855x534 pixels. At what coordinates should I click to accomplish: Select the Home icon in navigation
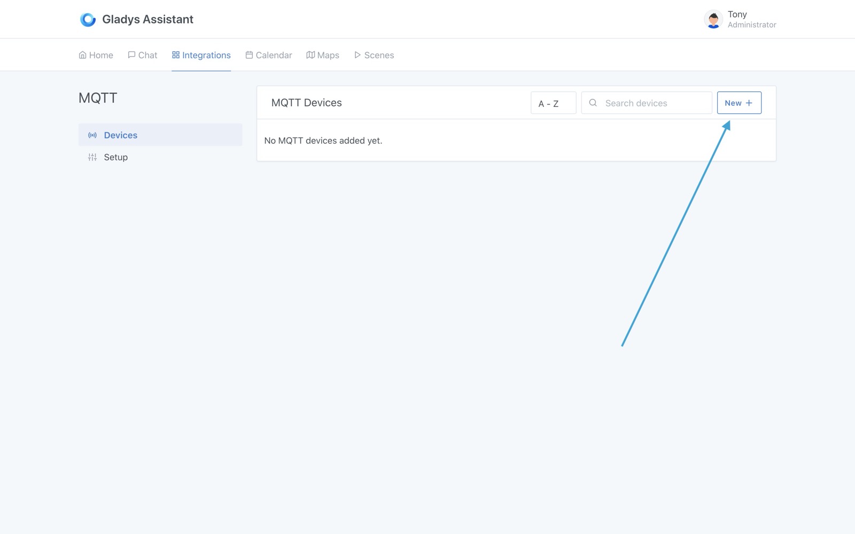click(82, 54)
